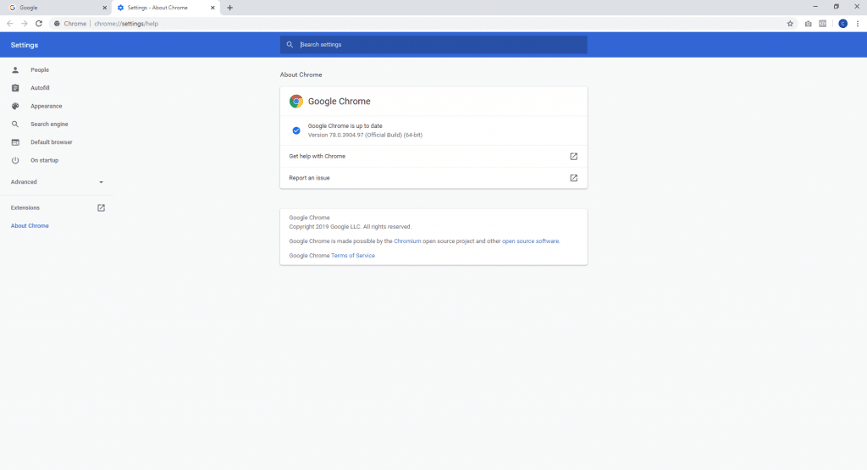
Task: Click the address bar URL chrome://settings/help
Action: click(126, 24)
